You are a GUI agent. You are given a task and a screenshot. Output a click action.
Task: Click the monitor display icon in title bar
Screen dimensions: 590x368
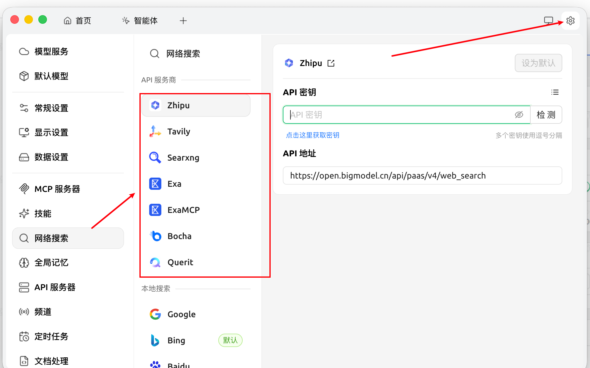point(548,21)
